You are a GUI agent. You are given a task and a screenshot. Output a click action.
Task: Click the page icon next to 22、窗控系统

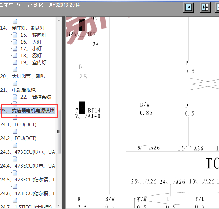[15, 97]
